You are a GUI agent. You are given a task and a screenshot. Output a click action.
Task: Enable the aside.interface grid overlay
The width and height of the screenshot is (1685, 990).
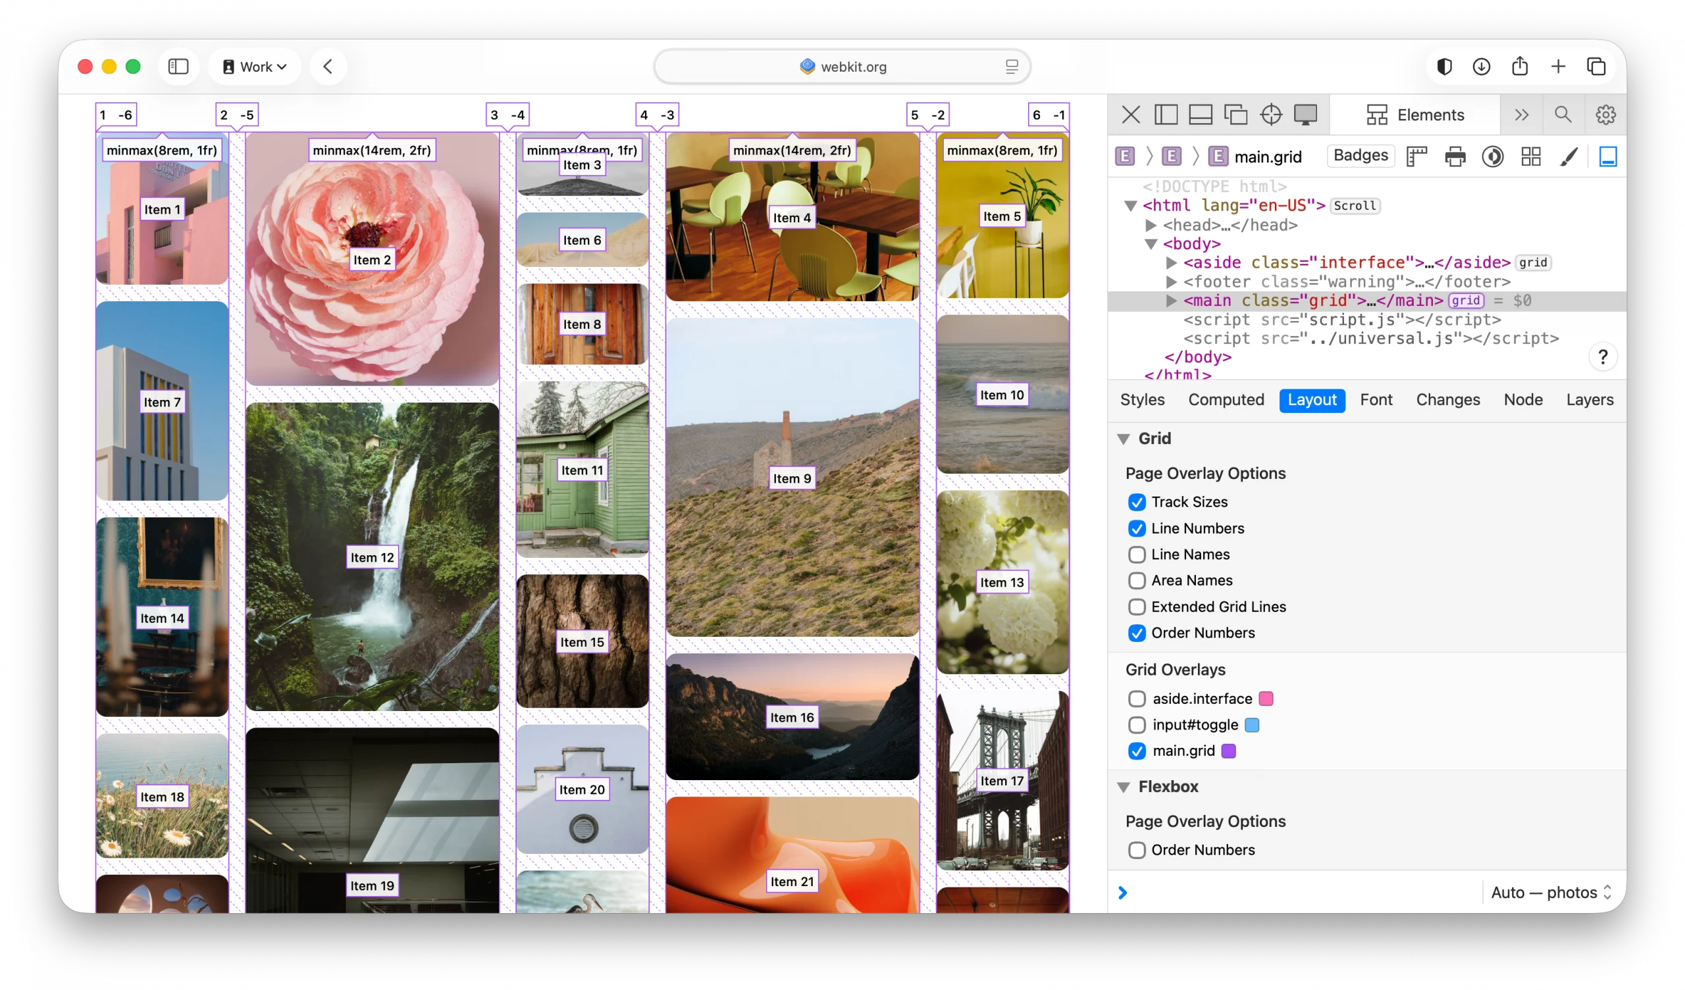point(1136,699)
